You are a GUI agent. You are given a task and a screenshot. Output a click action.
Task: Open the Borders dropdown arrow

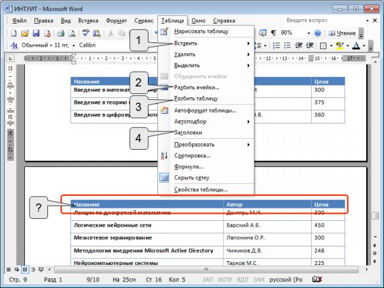coord(332,46)
